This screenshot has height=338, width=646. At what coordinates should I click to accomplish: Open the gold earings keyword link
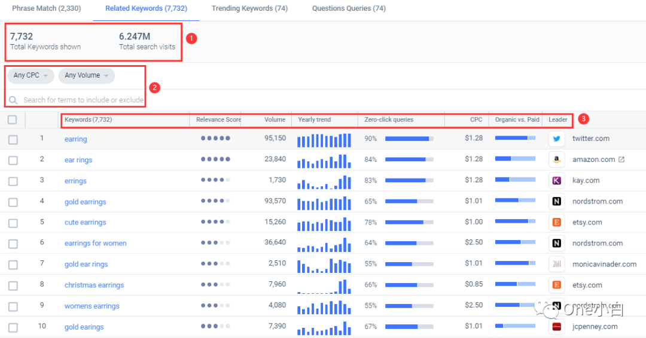pyautogui.click(x=84, y=327)
